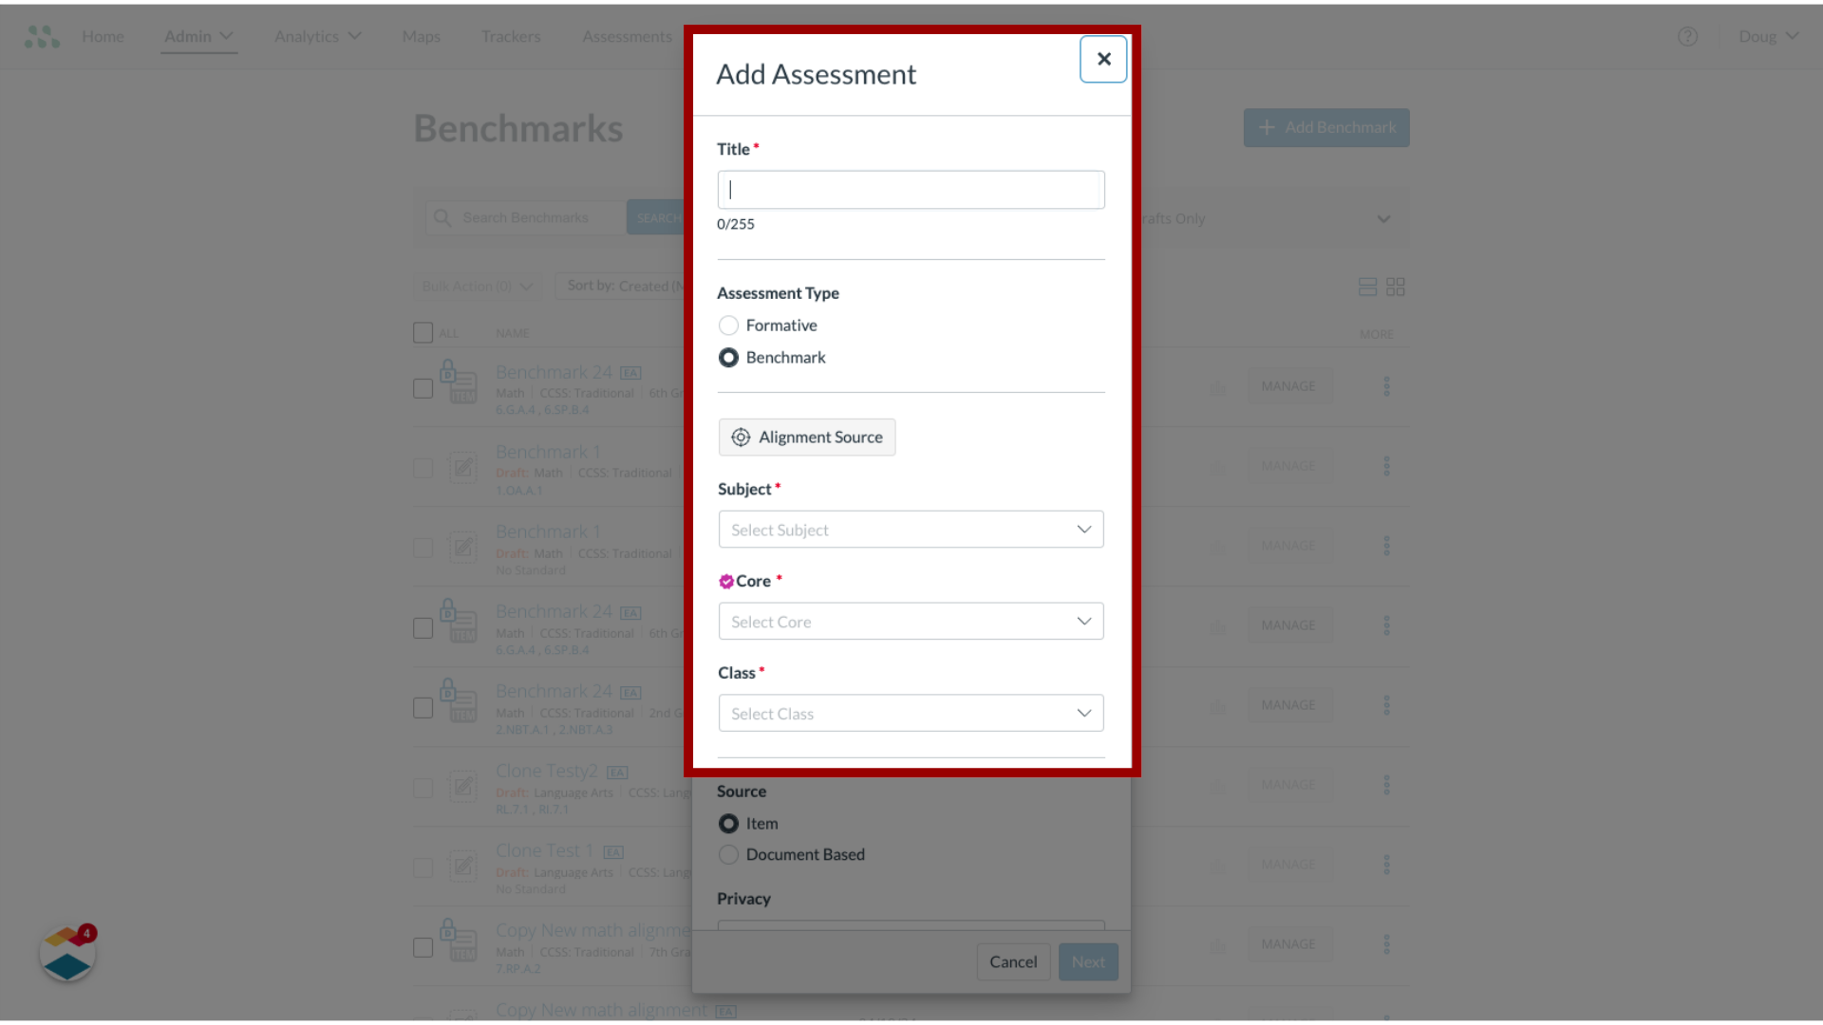Click the Title input field

[x=911, y=189]
